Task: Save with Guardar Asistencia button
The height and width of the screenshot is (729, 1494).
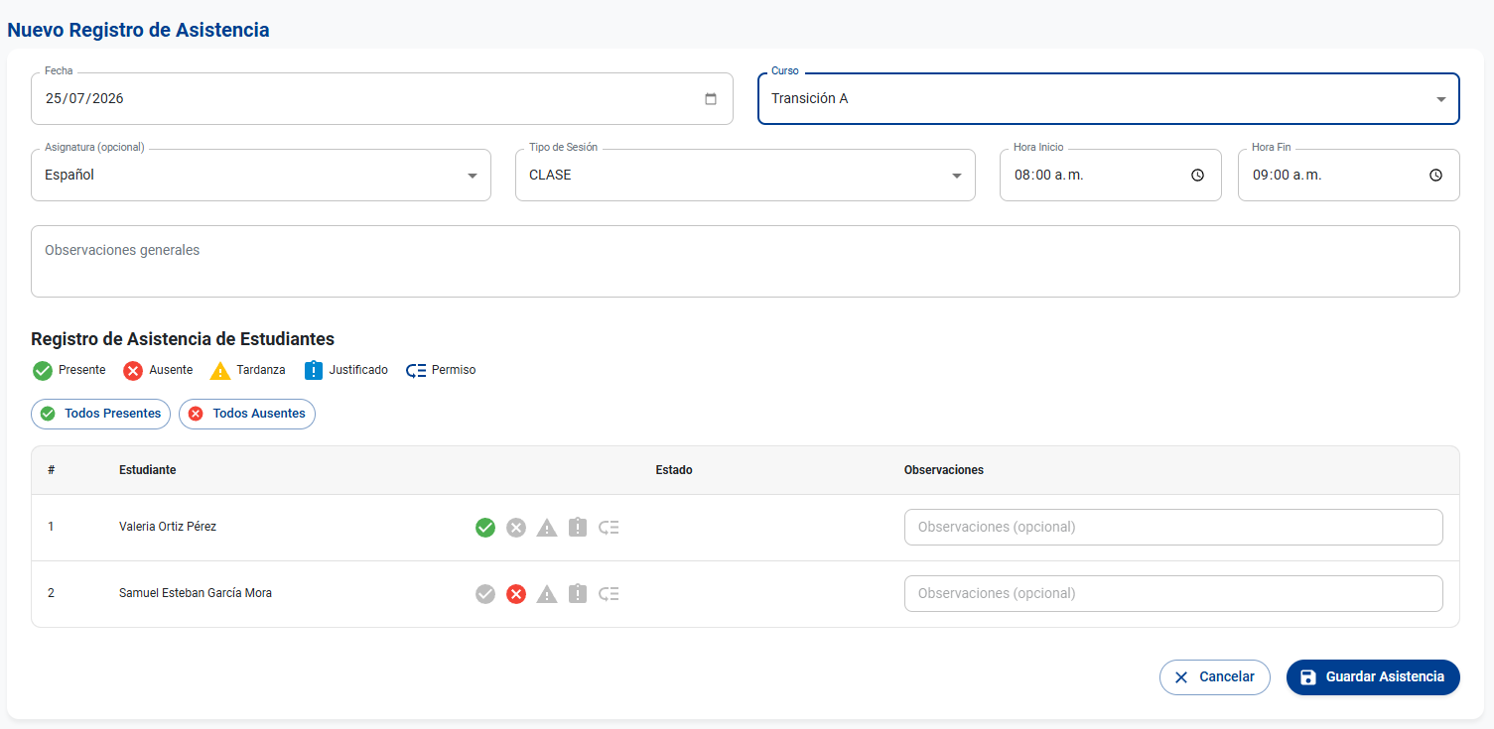Action: 1373,676
